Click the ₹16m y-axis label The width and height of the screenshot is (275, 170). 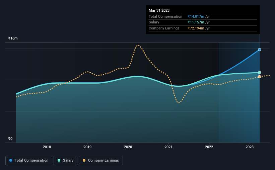pyautogui.click(x=13, y=38)
